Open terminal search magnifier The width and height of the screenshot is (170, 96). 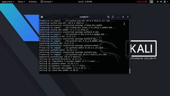coord(108,17)
